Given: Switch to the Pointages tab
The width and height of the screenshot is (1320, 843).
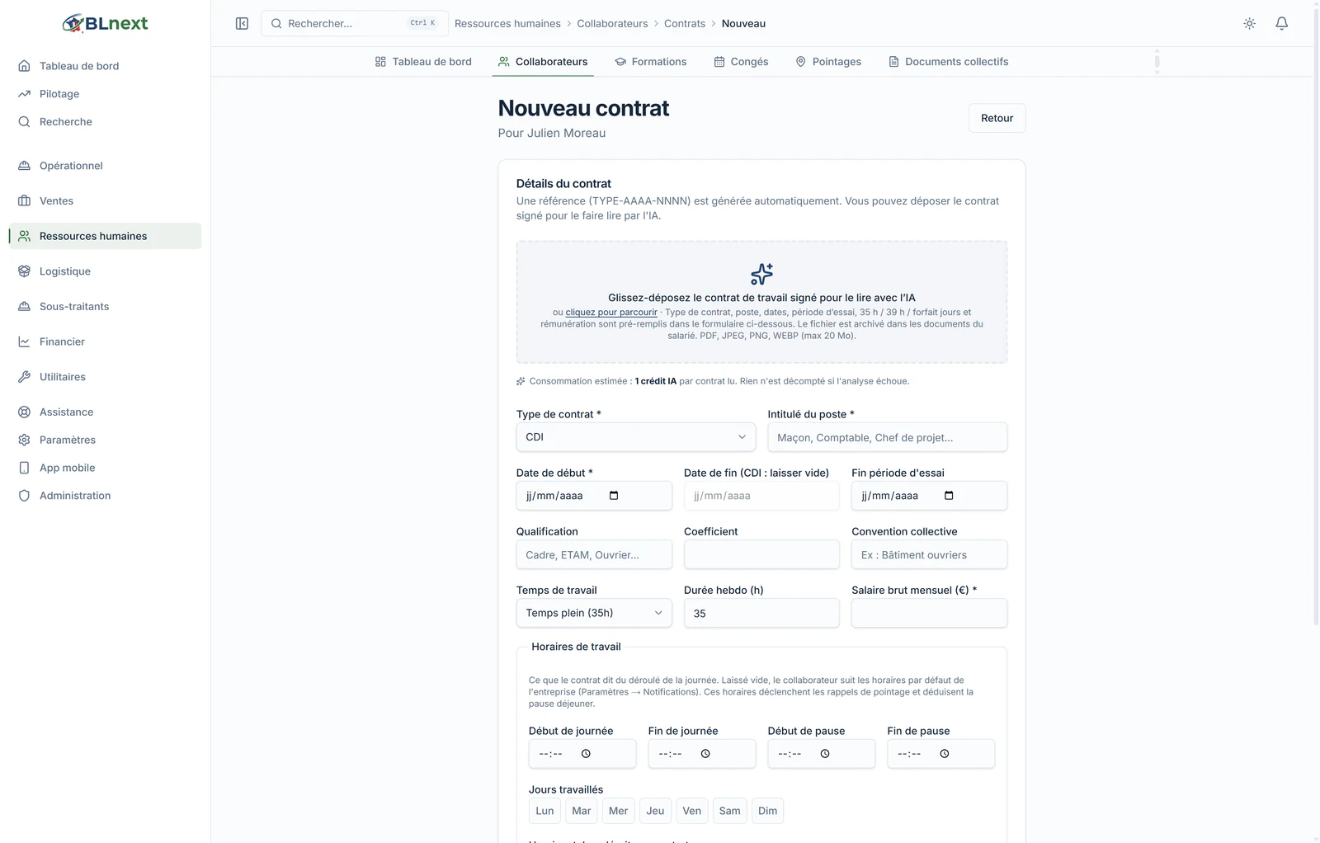Looking at the screenshot, I should [828, 62].
